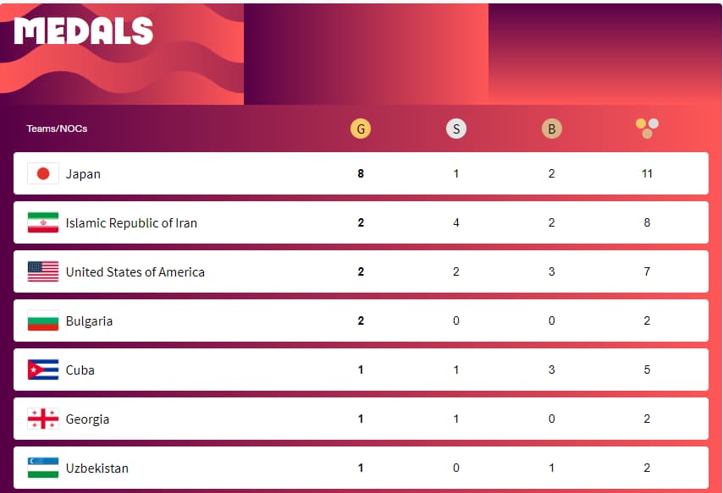This screenshot has height=493, width=723.
Task: Click the Bulgaria flag icon
Action: (x=43, y=320)
